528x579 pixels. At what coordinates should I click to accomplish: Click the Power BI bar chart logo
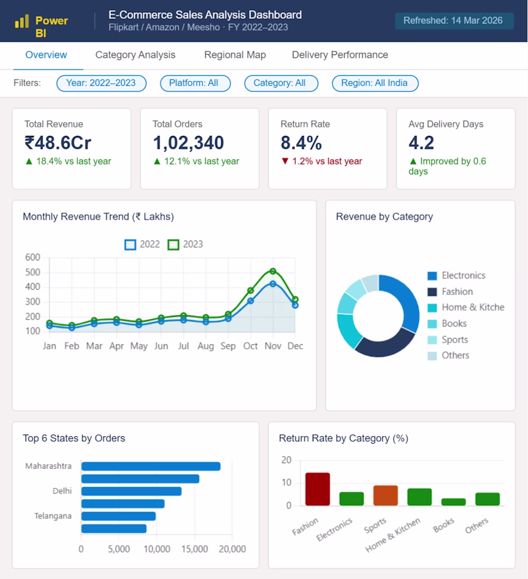[x=22, y=22]
